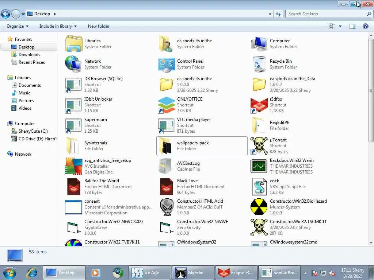The width and height of the screenshot is (374, 280).
Task: Select the VLC media player shortcut icon
Action: point(166,125)
